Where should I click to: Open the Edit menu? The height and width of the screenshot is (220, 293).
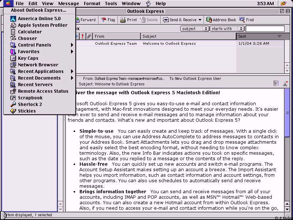pyautogui.click(x=33, y=3)
